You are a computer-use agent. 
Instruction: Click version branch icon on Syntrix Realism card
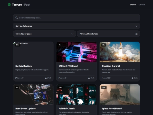pos(16,78)
